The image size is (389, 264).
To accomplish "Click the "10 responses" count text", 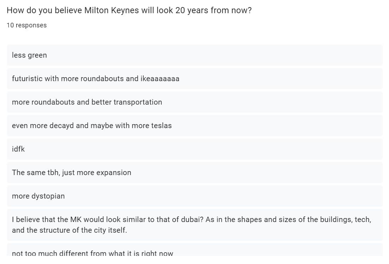I will pyautogui.click(x=27, y=25).
